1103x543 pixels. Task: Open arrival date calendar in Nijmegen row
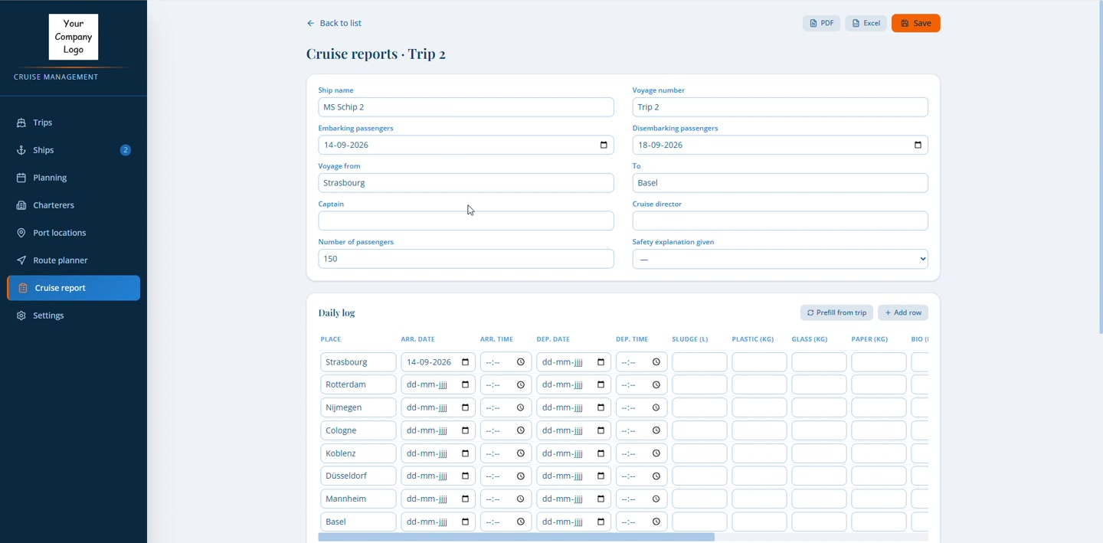click(x=465, y=407)
